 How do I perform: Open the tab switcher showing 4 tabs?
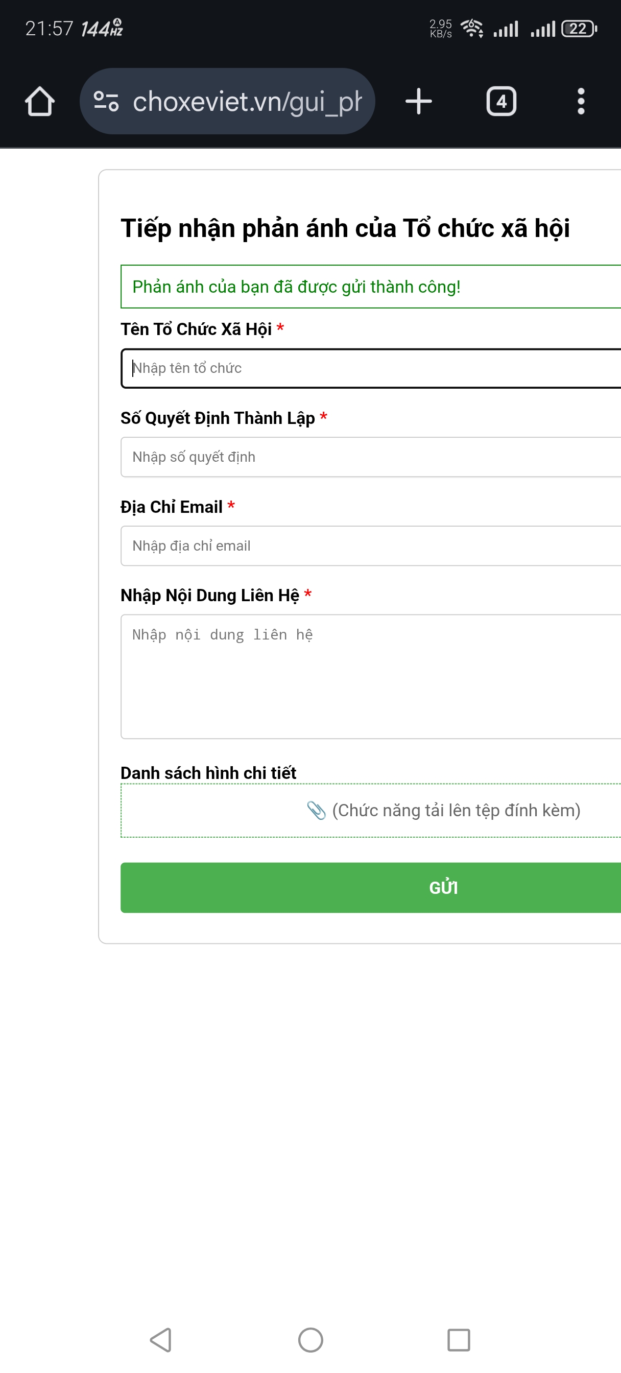[501, 101]
